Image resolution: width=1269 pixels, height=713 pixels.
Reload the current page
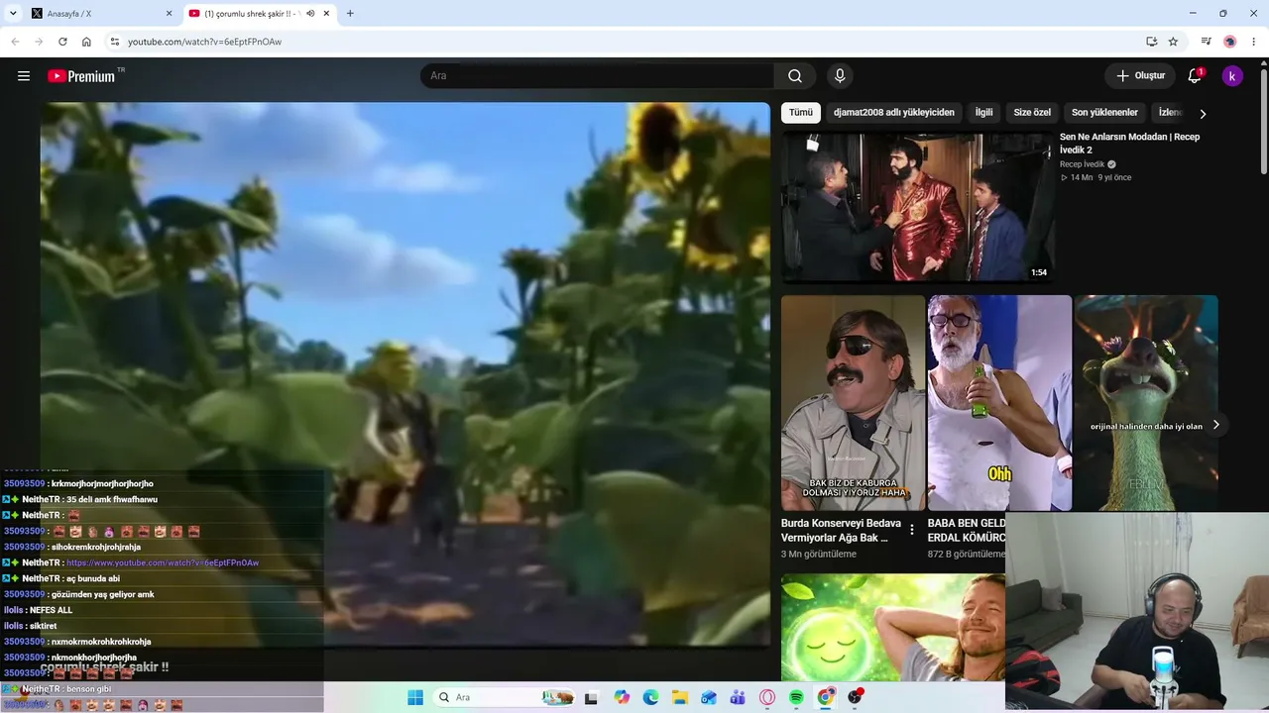[x=62, y=42]
